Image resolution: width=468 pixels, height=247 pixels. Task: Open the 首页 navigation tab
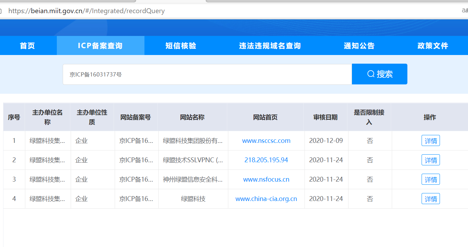[x=27, y=46]
